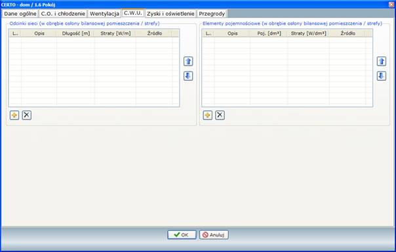The height and width of the screenshot is (252, 396).
Task: Click the Długość [m] column header
Action: (x=76, y=33)
